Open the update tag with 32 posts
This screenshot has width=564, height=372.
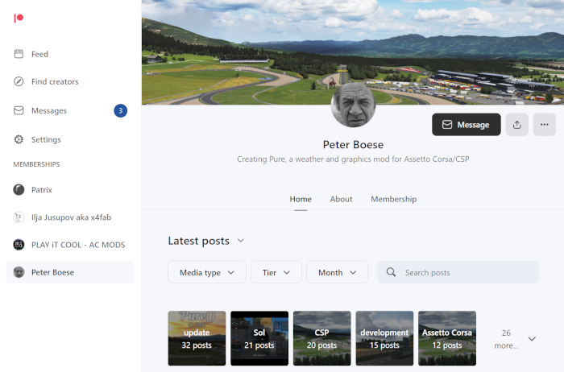(197, 338)
